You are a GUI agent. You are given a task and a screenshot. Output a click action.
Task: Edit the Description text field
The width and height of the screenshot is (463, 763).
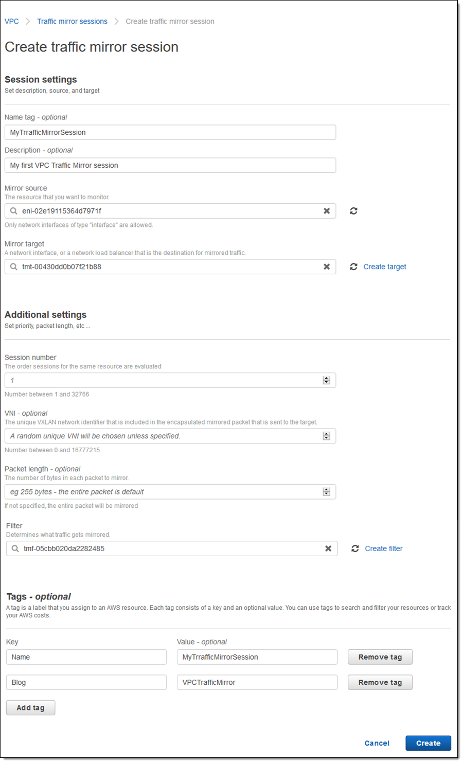pyautogui.click(x=170, y=165)
